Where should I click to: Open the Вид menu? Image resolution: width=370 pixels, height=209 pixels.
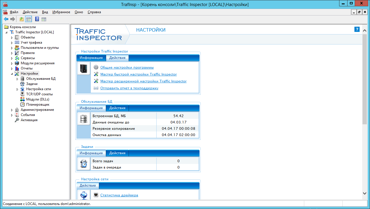click(45, 12)
